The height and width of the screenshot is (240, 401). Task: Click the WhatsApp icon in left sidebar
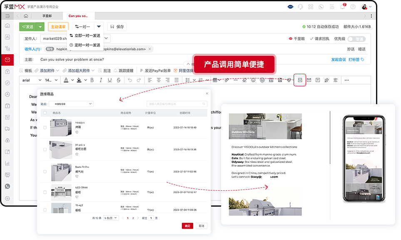coord(7,186)
